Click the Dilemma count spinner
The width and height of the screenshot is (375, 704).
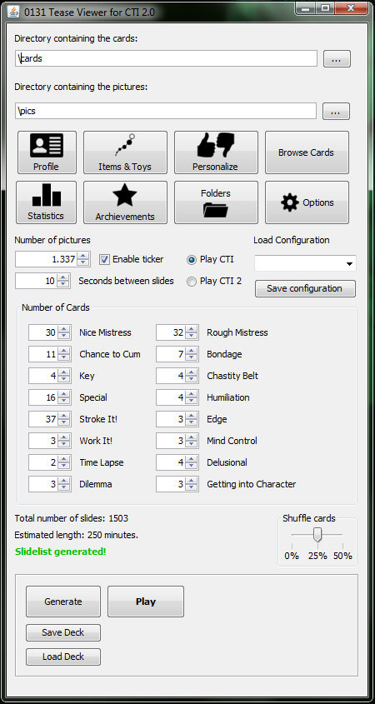pyautogui.click(x=50, y=484)
